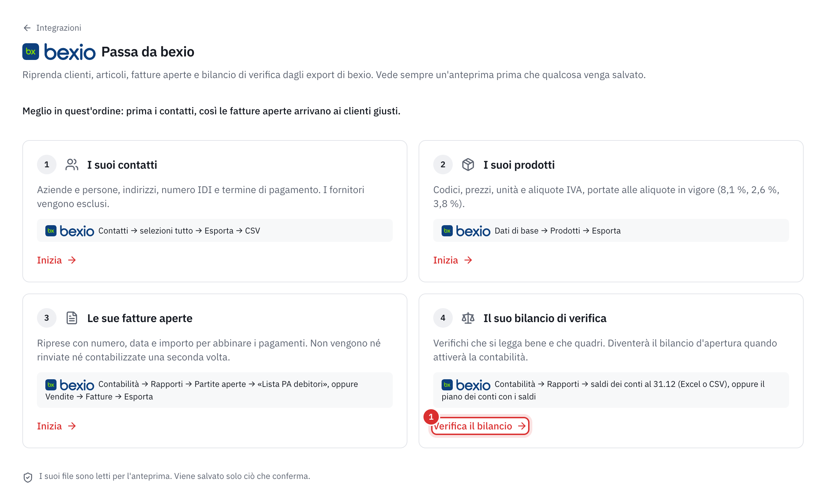Viewport: 826px width, 488px height.
Task: Go back to Integrazioni
Action: coord(52,28)
